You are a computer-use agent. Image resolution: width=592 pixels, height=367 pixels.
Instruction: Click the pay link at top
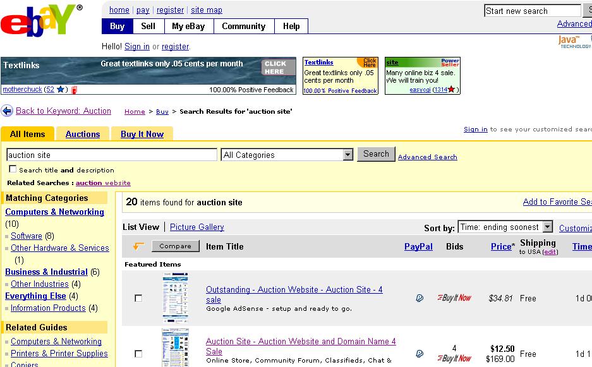click(x=143, y=10)
